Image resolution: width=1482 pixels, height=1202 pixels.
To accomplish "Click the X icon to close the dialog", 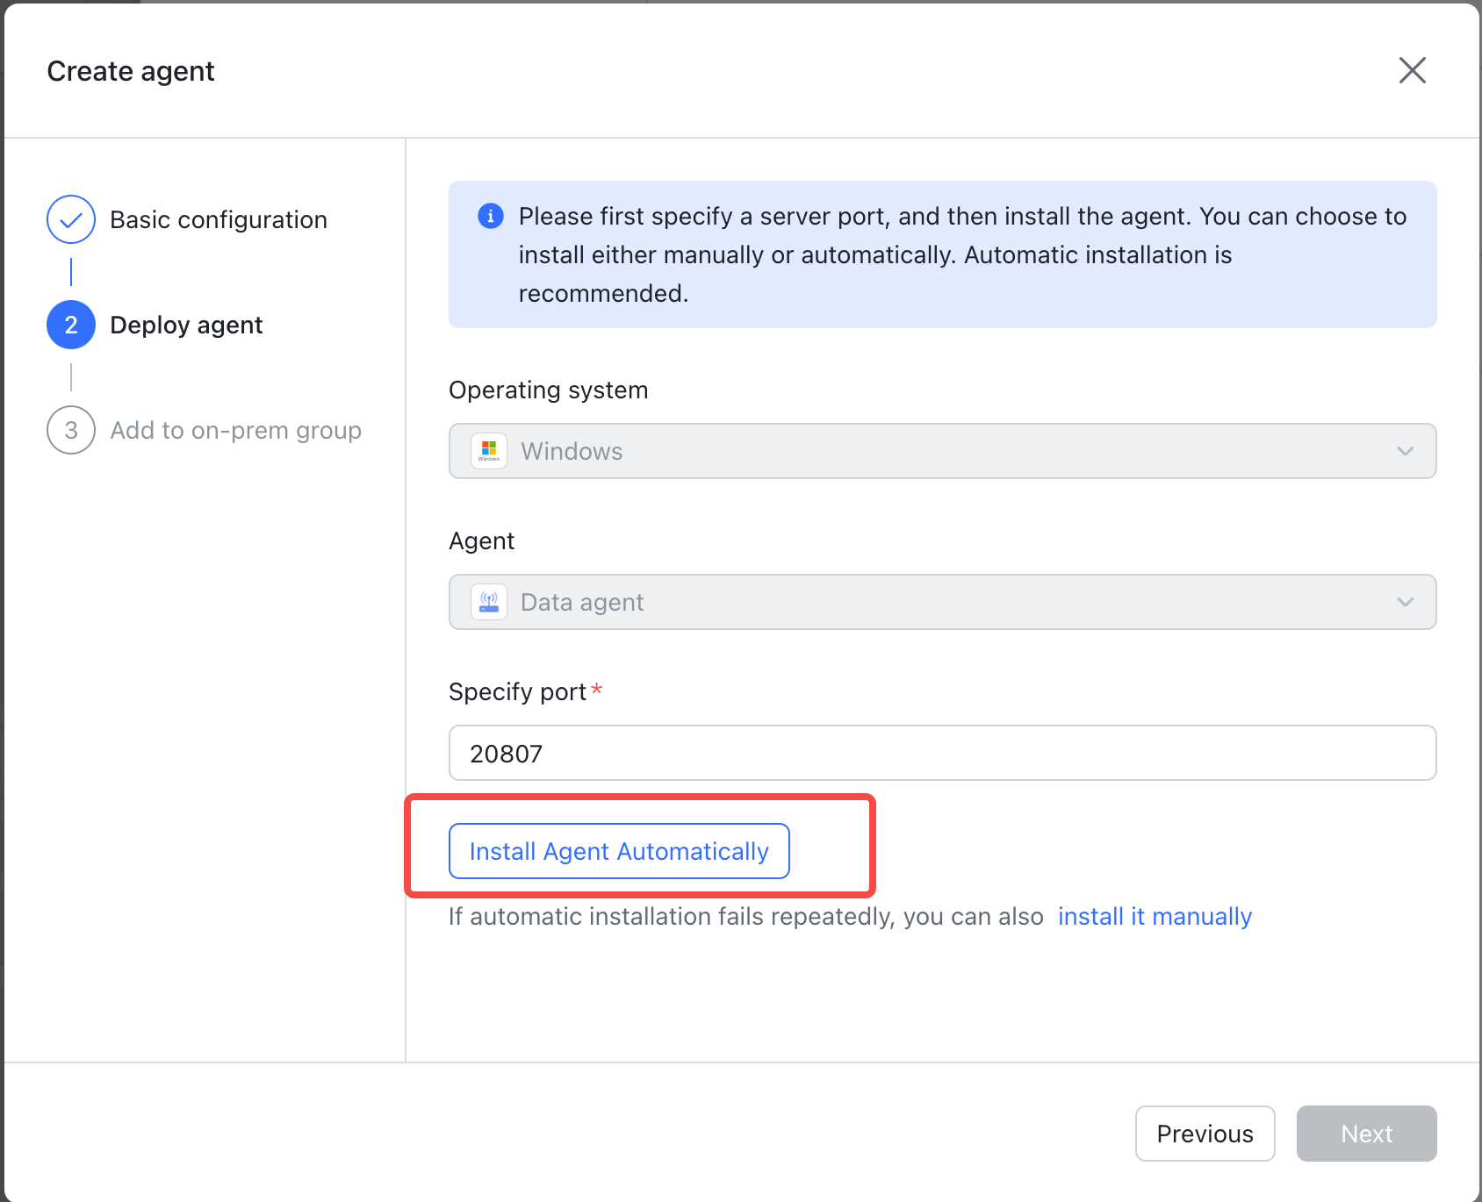I will tap(1413, 70).
